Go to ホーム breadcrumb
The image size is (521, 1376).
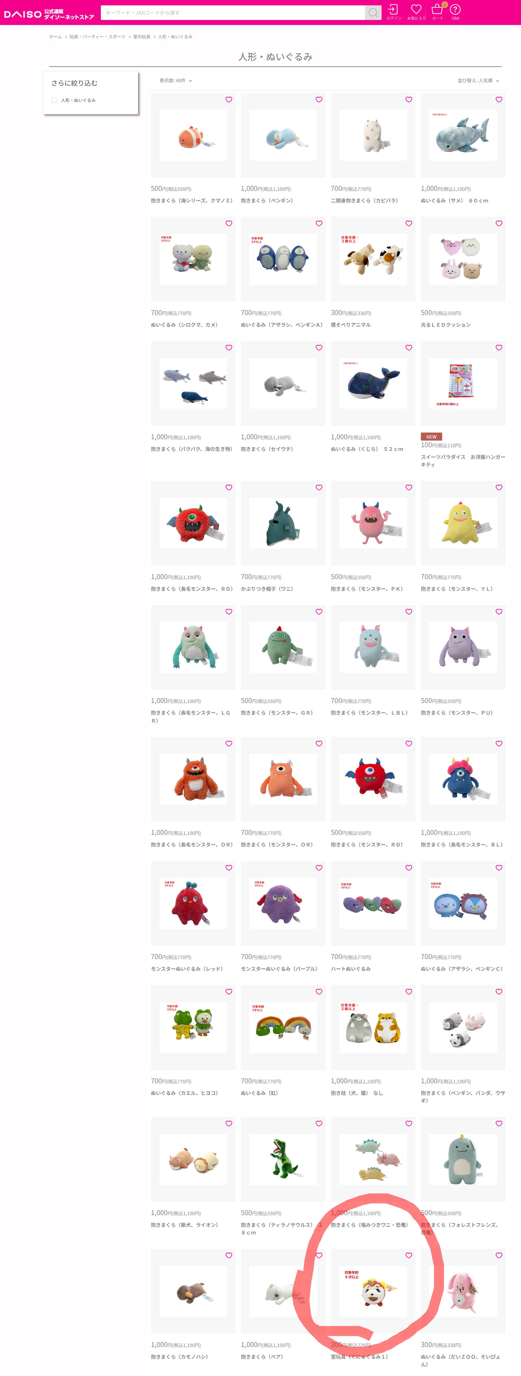56,37
